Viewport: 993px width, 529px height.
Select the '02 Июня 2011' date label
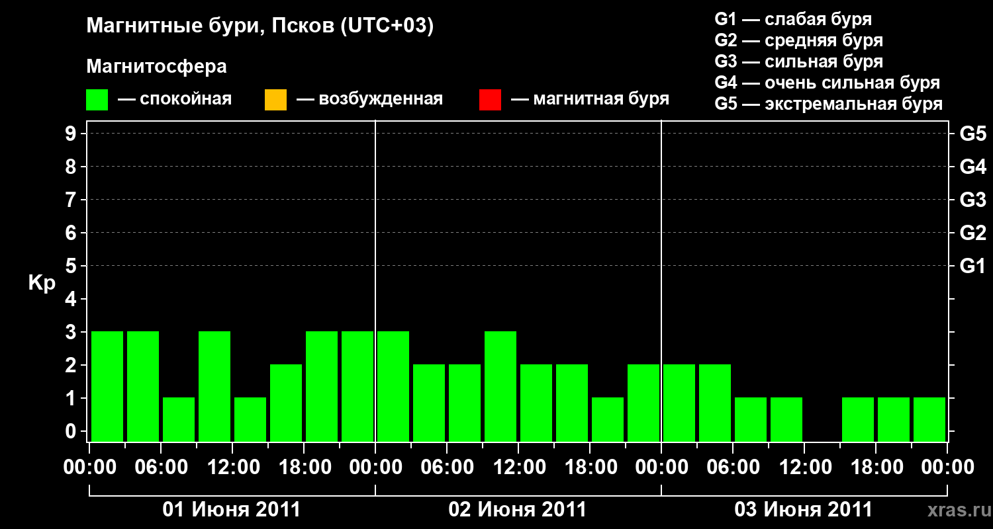pyautogui.click(x=518, y=510)
